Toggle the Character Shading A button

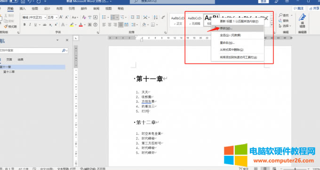click(x=89, y=24)
